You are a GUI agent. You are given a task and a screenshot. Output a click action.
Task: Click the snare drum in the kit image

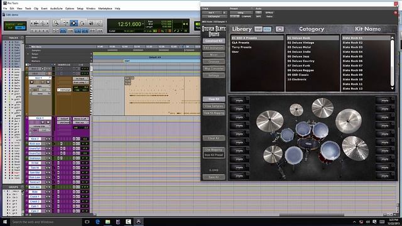click(294, 154)
